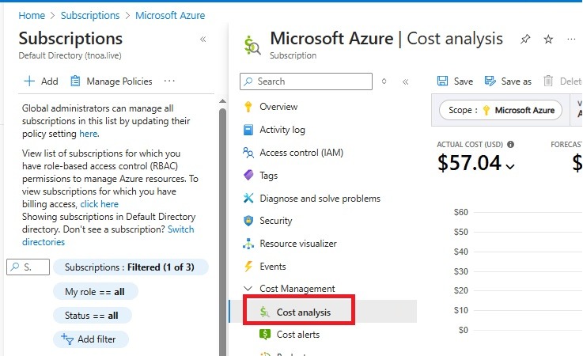Click the Add subscription button label
The height and width of the screenshot is (356, 583).
click(50, 81)
